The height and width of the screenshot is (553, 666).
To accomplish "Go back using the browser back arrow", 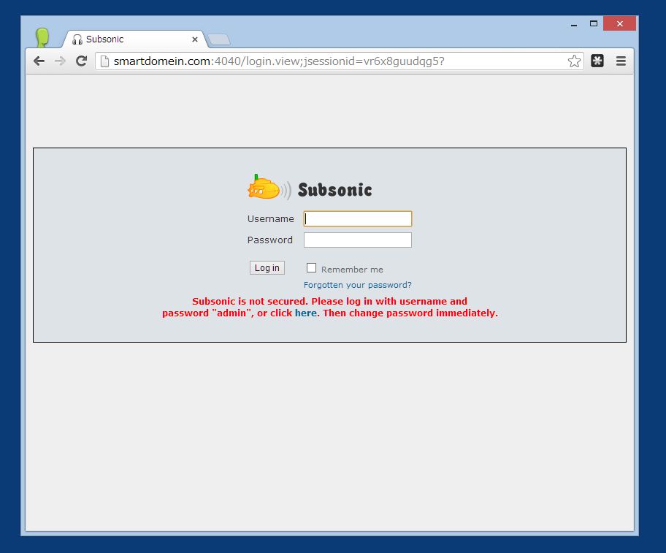I will pyautogui.click(x=39, y=61).
